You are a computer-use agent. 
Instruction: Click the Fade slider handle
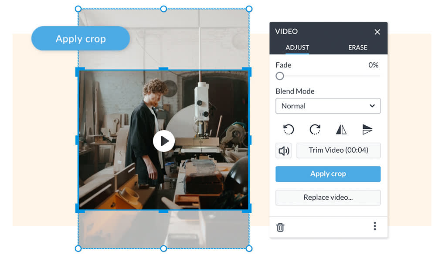point(280,76)
